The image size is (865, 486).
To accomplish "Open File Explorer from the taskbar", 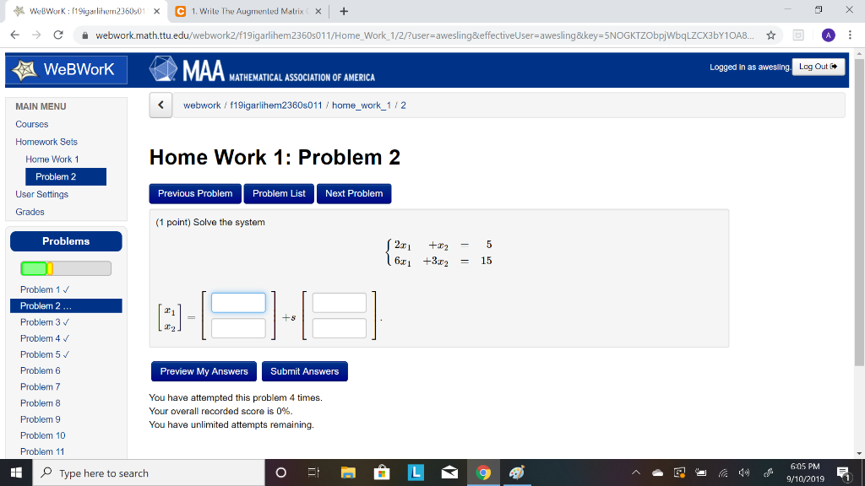I will [x=348, y=472].
